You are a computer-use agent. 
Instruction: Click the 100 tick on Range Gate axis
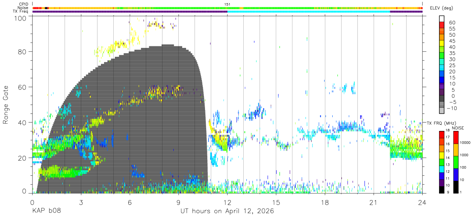coord(21,18)
